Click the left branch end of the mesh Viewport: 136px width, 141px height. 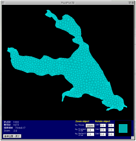[x=12, y=51]
